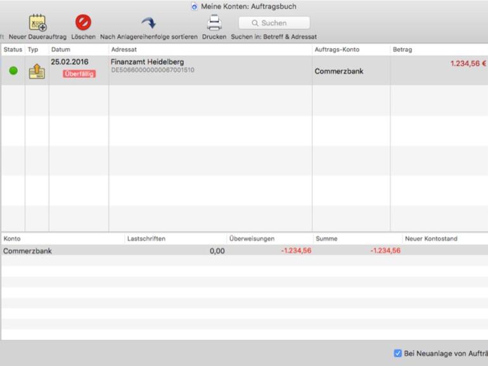
Task: Click the Summe value -1.234,56
Action: pos(385,251)
